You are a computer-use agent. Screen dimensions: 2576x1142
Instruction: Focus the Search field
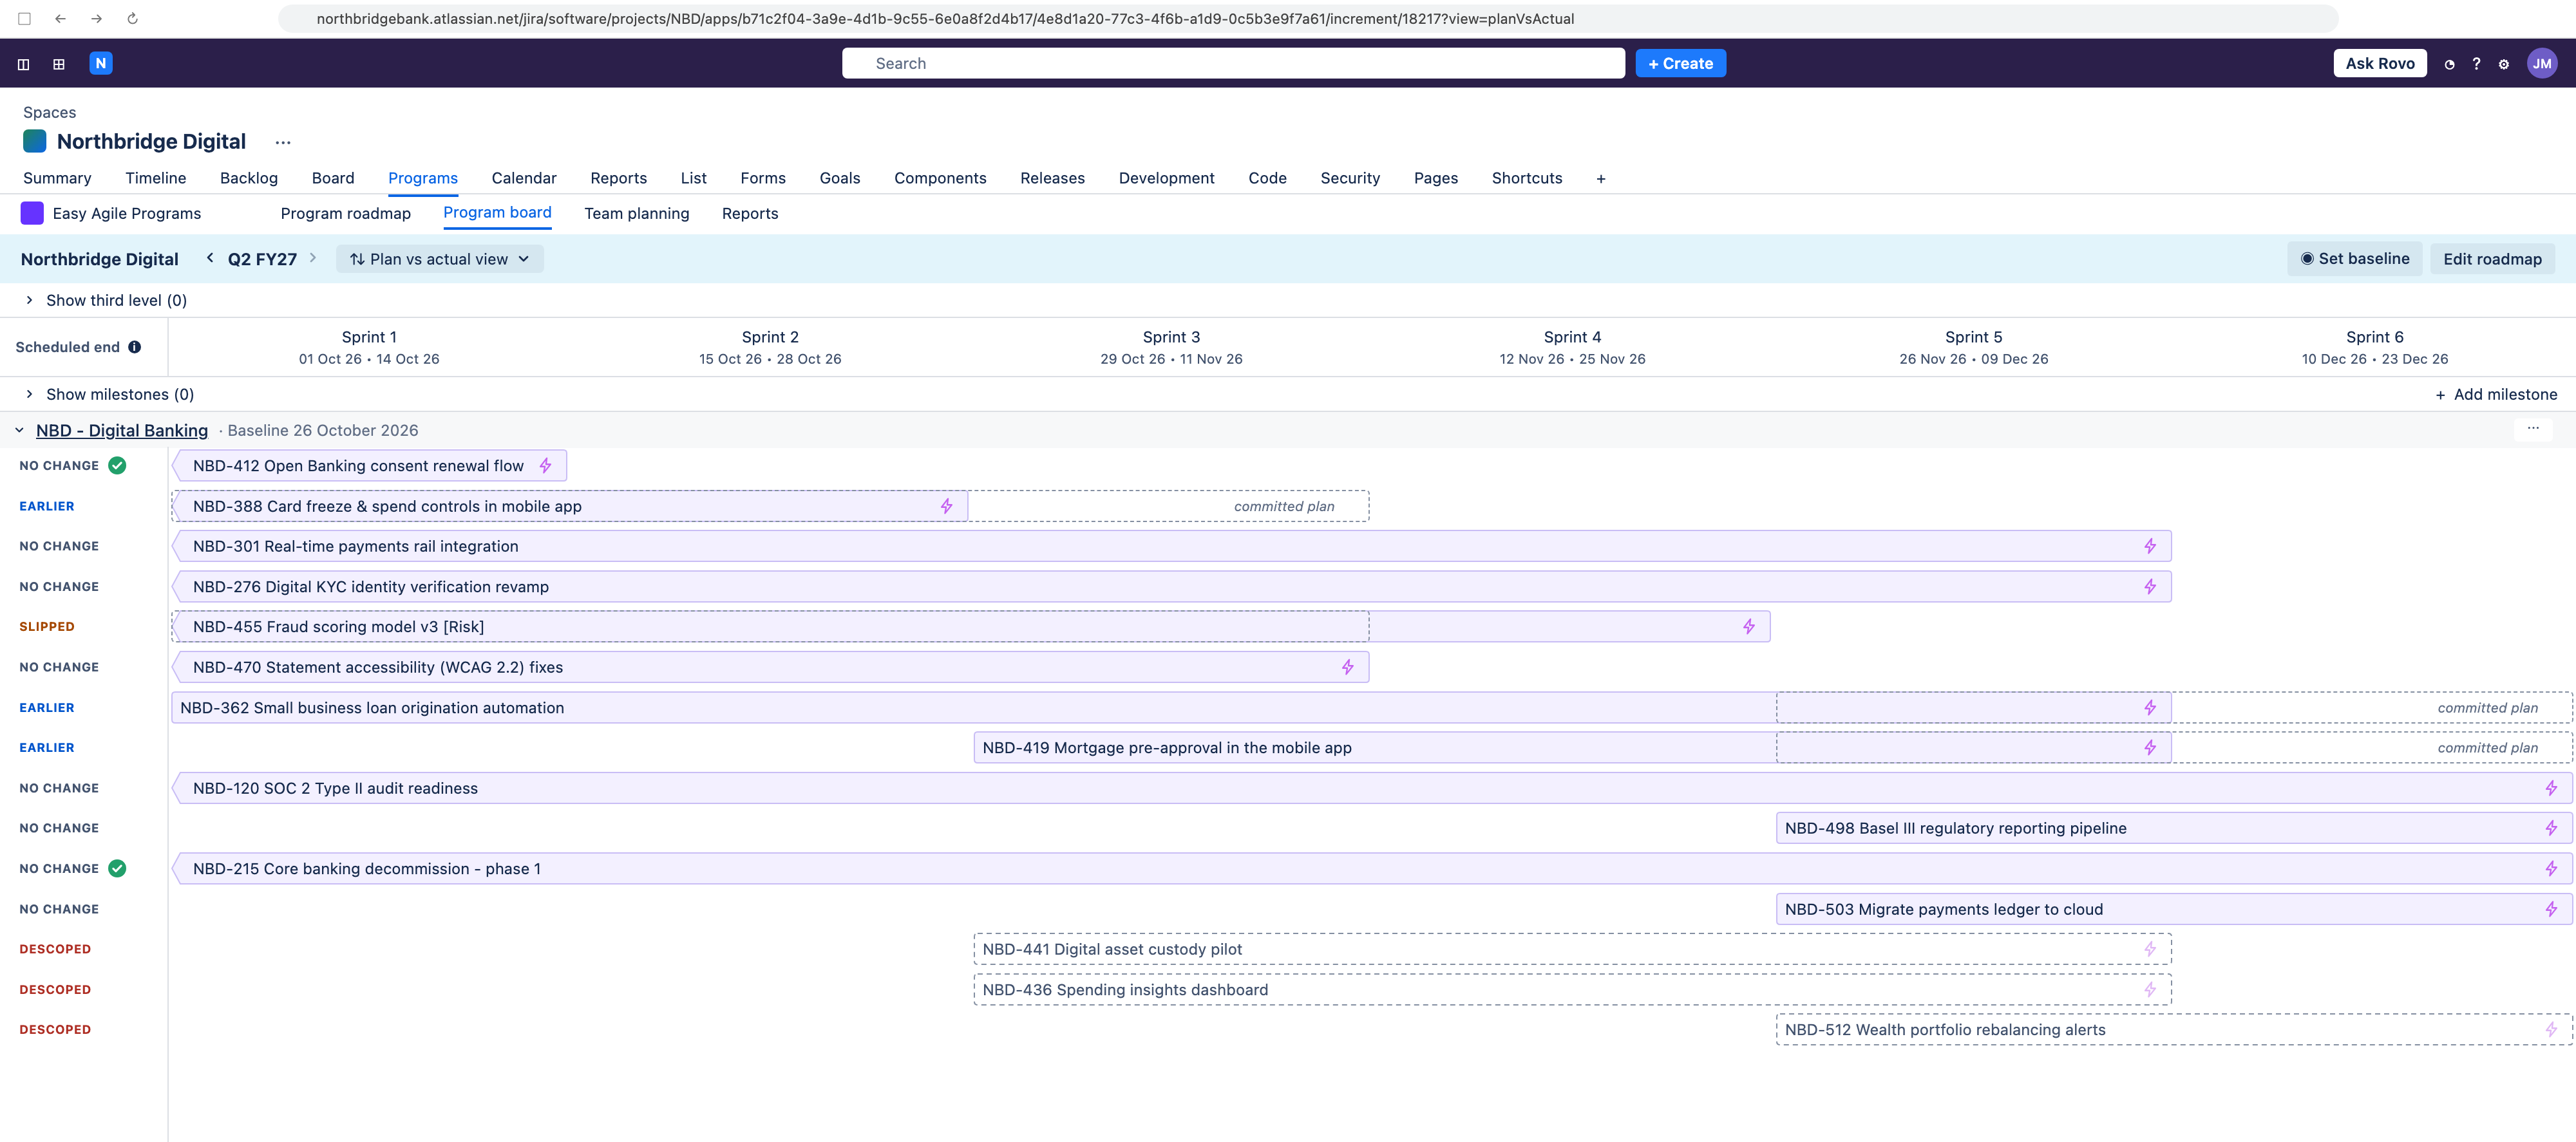pyautogui.click(x=1233, y=63)
